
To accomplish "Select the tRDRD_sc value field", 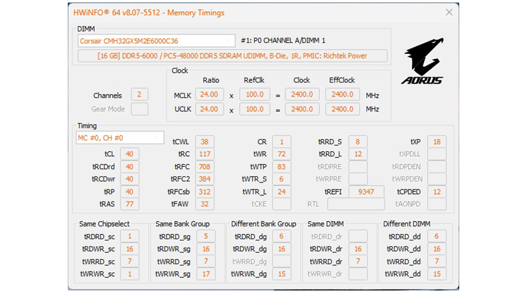I will pos(129,237).
